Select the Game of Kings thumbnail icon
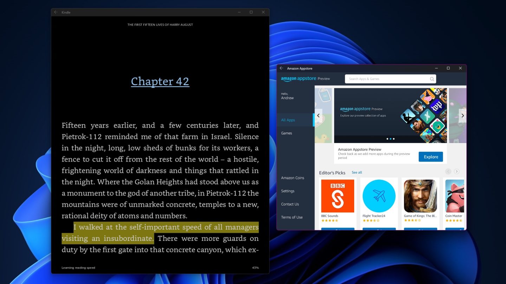This screenshot has height=284, width=506. (x=420, y=196)
